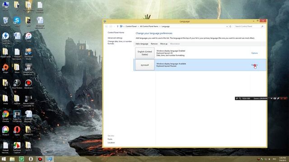Select the русский language tile

pyautogui.click(x=144, y=65)
